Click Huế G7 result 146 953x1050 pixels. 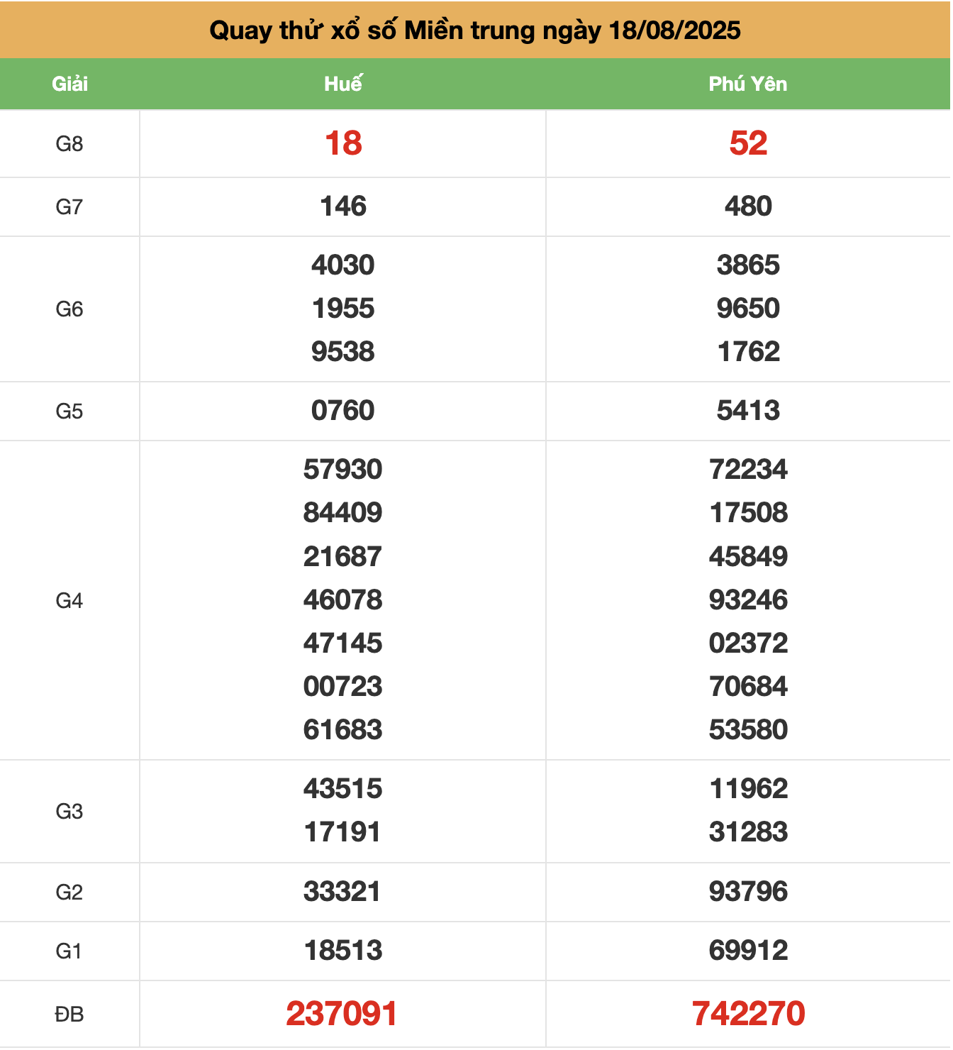click(343, 206)
